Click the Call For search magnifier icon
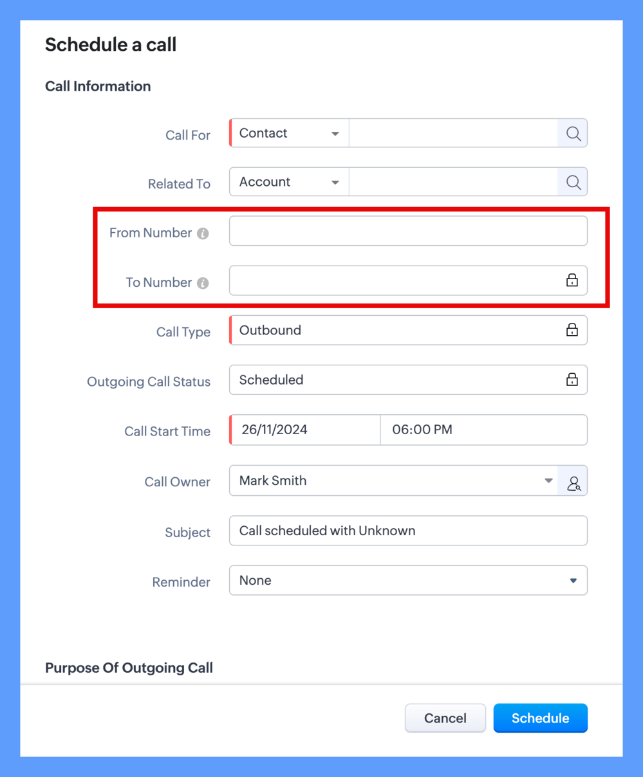Screen dimensions: 643x777 (573, 134)
